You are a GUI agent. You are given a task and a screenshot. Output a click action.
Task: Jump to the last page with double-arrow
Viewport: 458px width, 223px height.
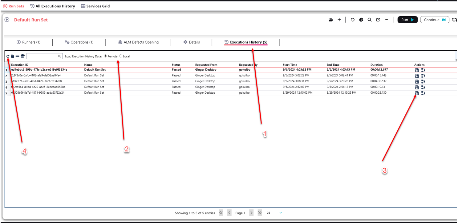[260, 213]
